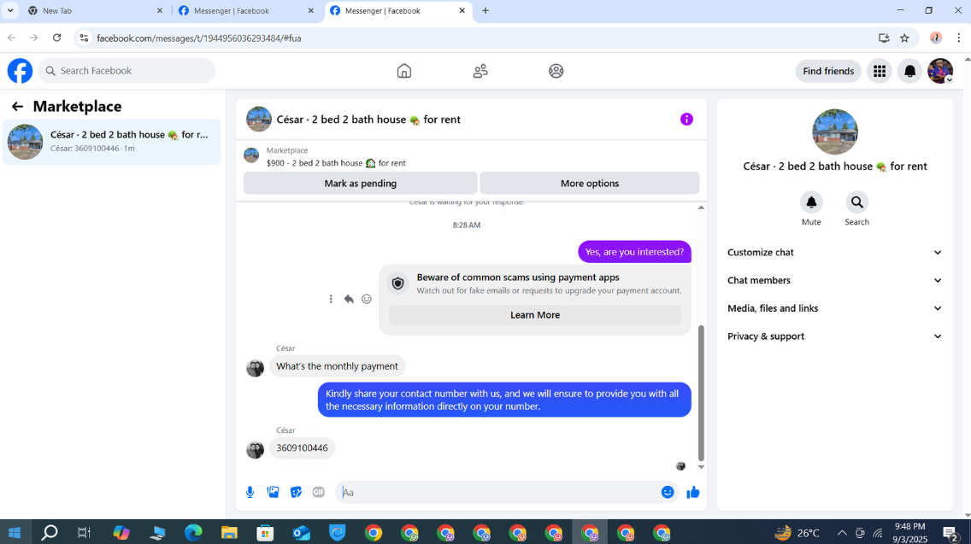
Task: Click the browser address bar URL
Action: coord(199,38)
